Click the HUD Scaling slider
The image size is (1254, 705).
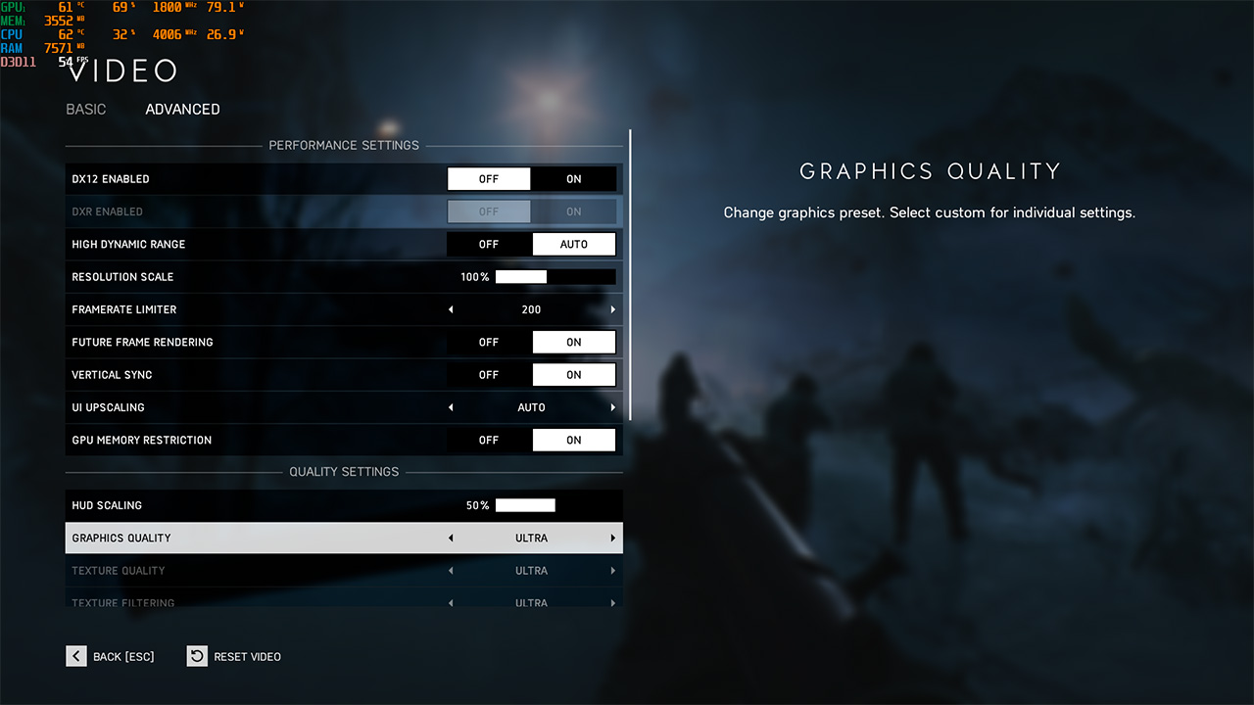[x=555, y=505]
